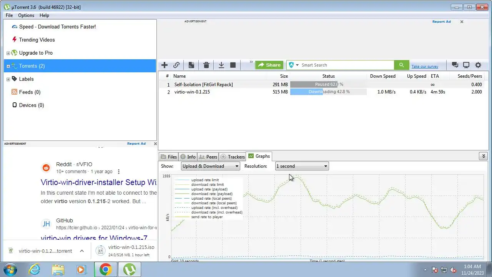Open the Show: Upload & Download dropdown
This screenshot has width=492, height=277.
pyautogui.click(x=210, y=166)
